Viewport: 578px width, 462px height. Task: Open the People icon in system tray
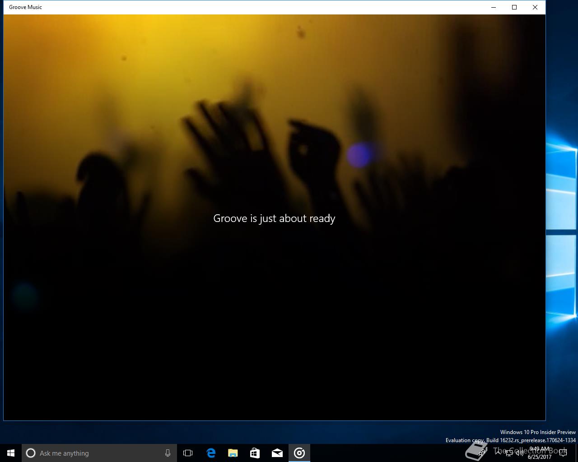click(x=482, y=453)
